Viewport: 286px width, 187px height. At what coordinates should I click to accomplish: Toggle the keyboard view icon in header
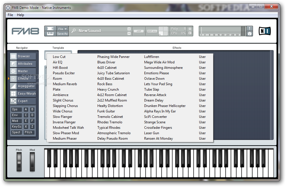(50, 34)
